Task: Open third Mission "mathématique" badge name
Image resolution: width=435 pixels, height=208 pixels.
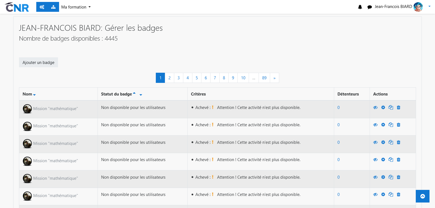Action: 56,144
